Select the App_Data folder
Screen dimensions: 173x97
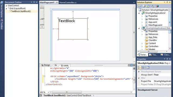pyautogui.click(x=153, y=37)
